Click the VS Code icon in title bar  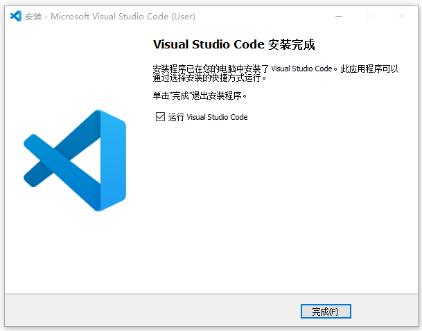point(16,16)
